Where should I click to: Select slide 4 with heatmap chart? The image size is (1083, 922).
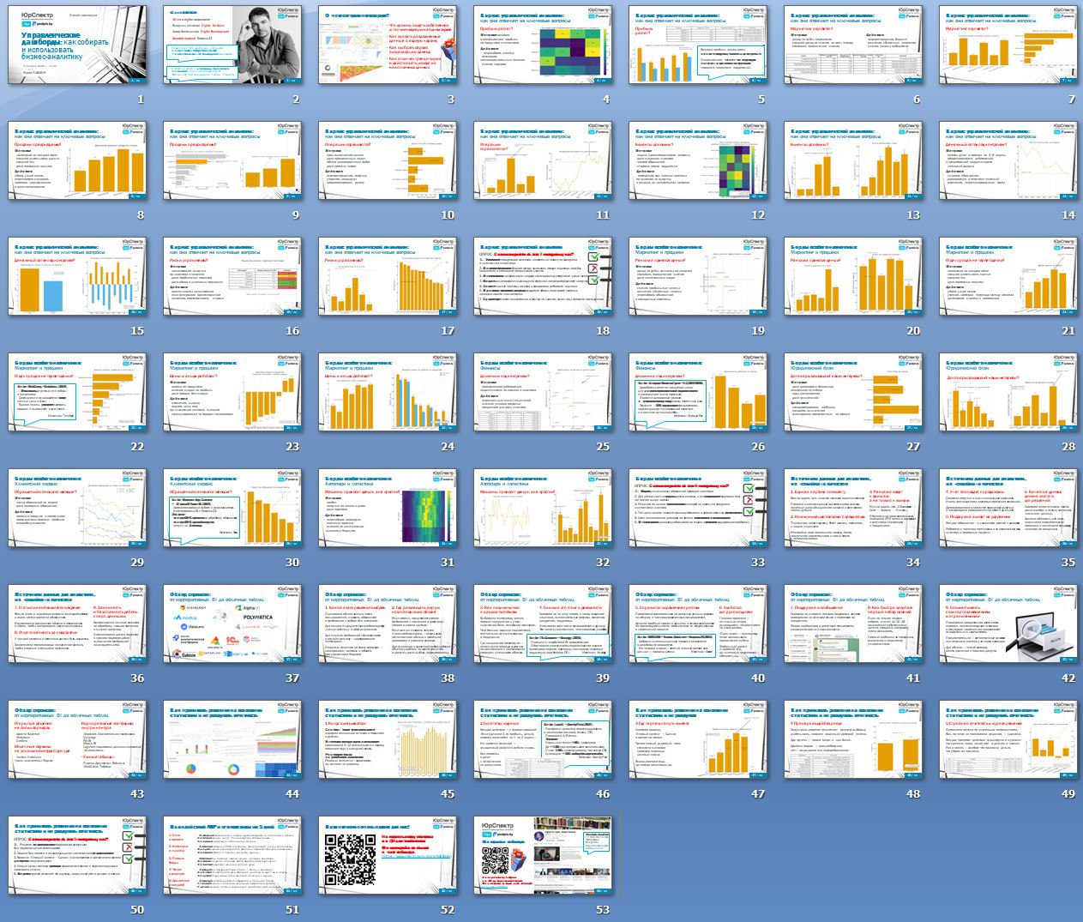[x=542, y=45]
